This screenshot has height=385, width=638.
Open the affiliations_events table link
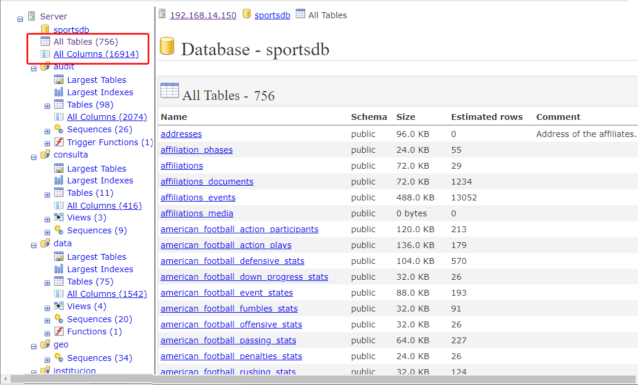(198, 197)
